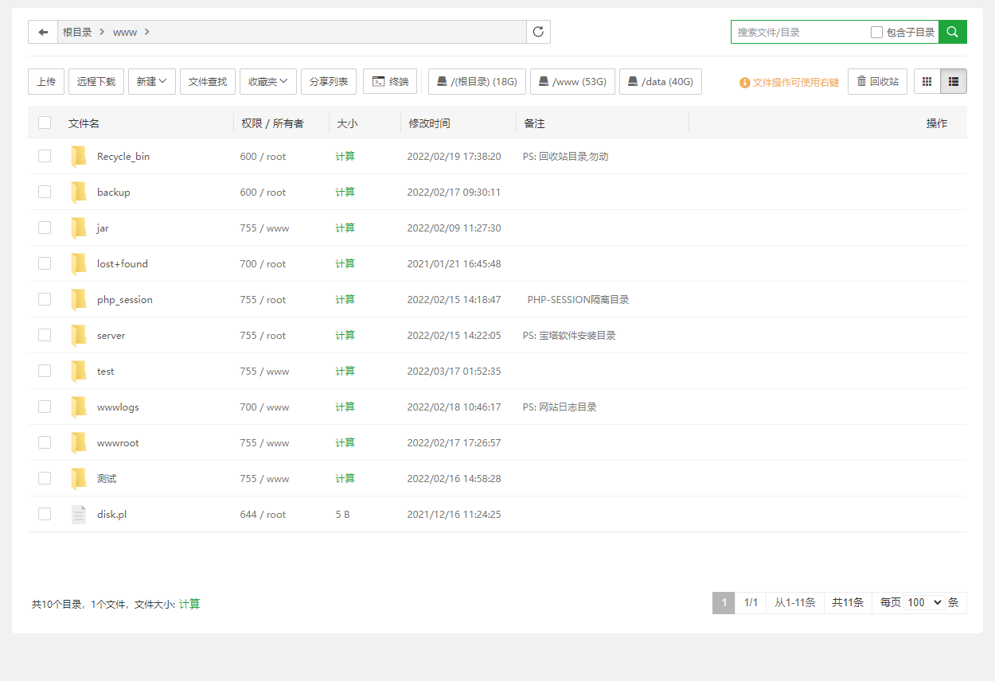This screenshot has width=995, height=681.
Task: Click the disk.pl file icon
Action: point(78,515)
